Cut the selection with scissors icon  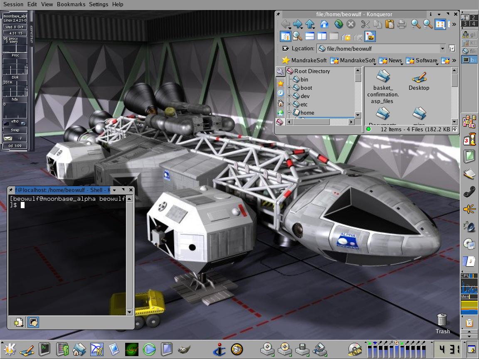coord(365,24)
